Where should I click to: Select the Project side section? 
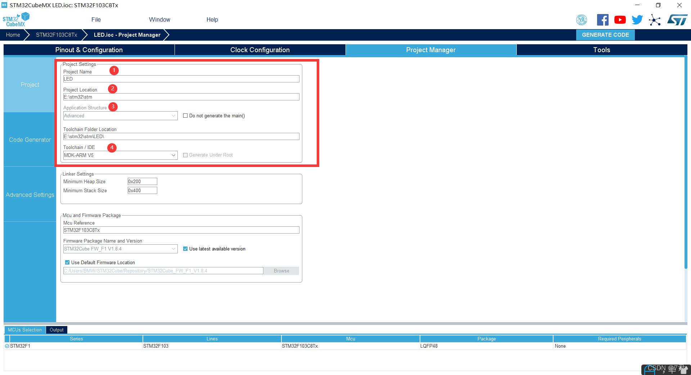click(30, 85)
